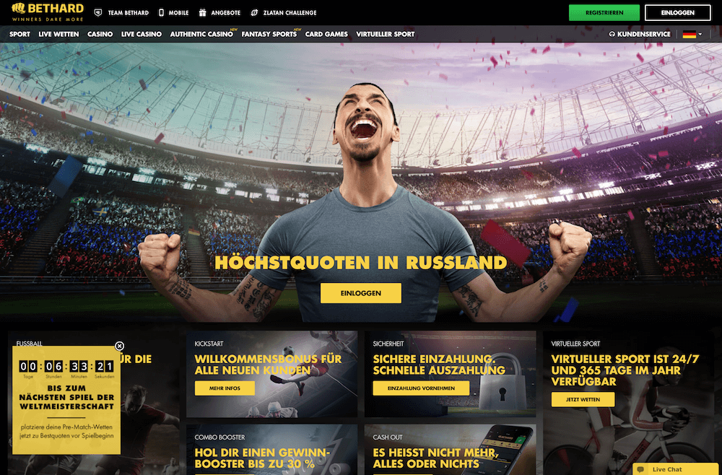This screenshot has width=722, height=475.
Task: Click Jetzt Wetten on Virtueller Sport
Action: tap(583, 399)
